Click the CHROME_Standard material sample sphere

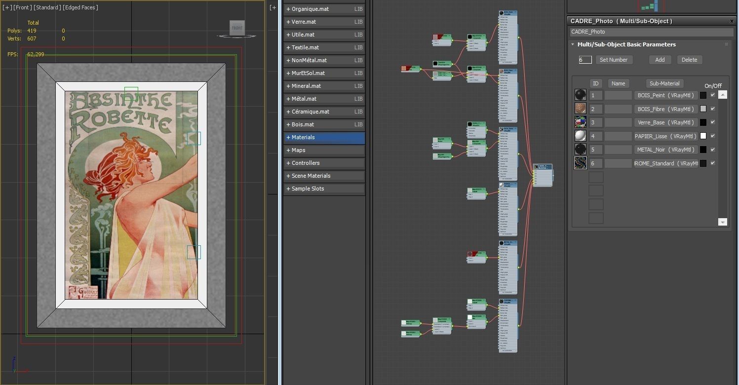581,163
